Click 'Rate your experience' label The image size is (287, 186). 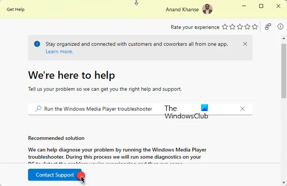195,27
